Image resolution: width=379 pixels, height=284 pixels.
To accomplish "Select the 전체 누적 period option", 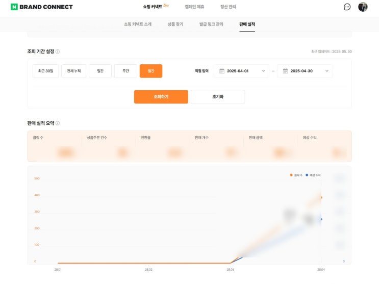I will [74, 71].
